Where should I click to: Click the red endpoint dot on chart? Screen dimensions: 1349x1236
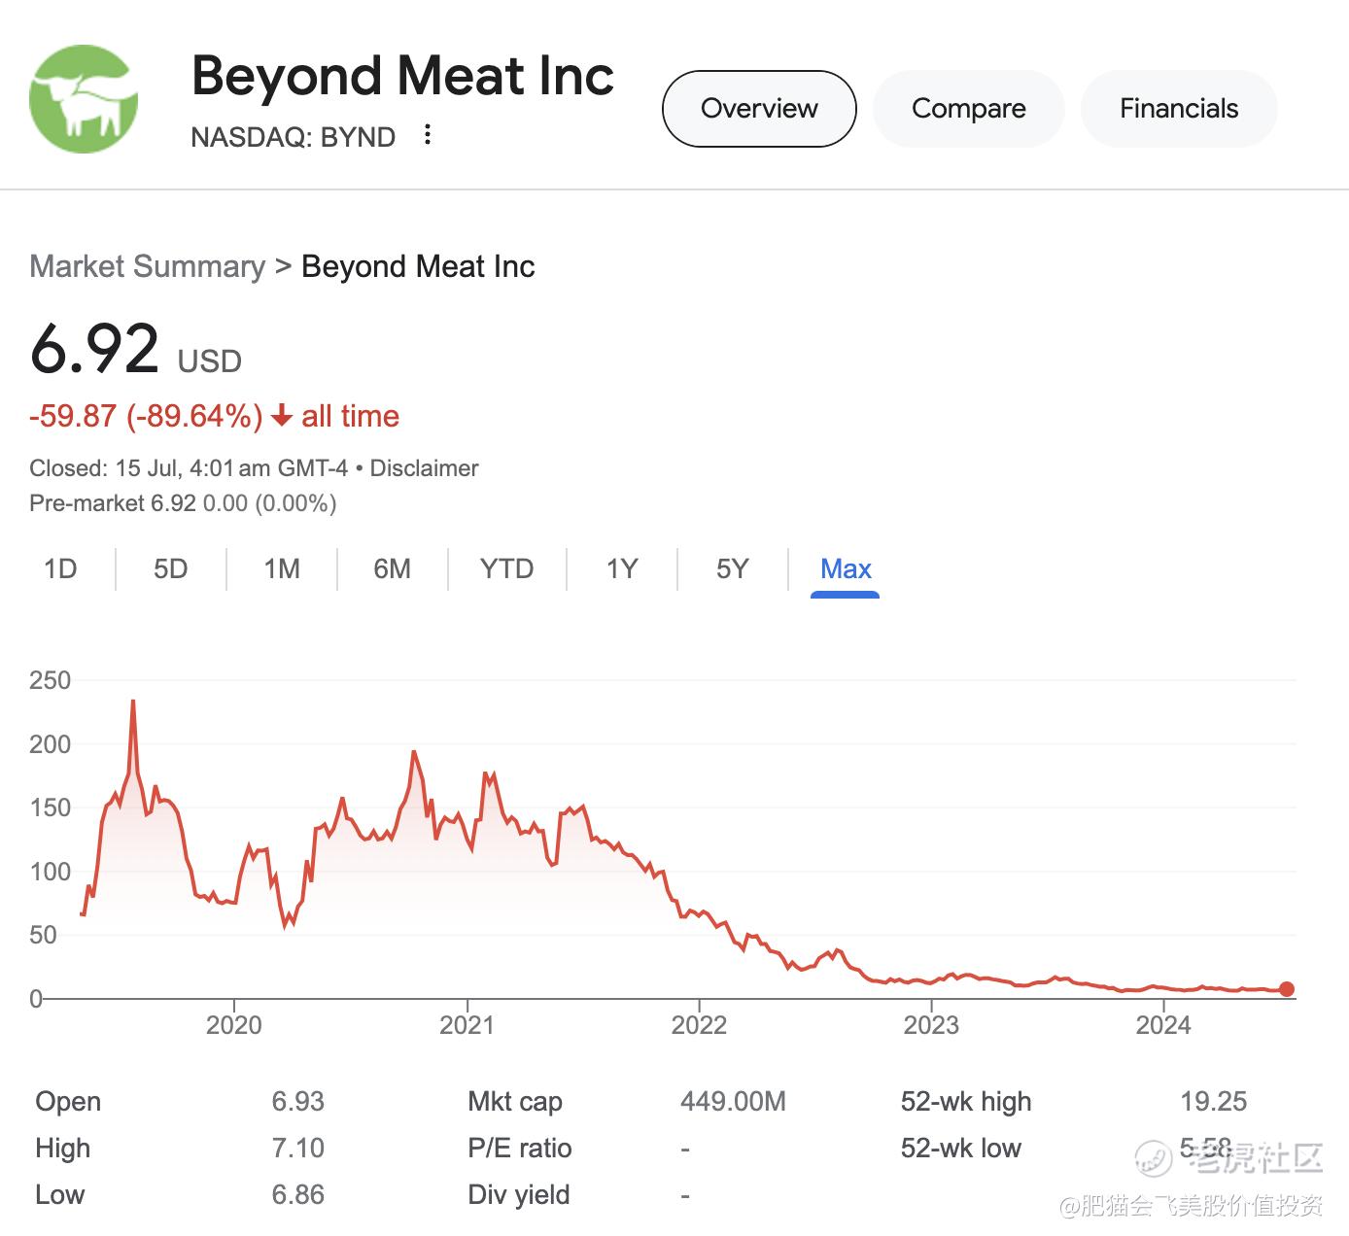(1287, 989)
